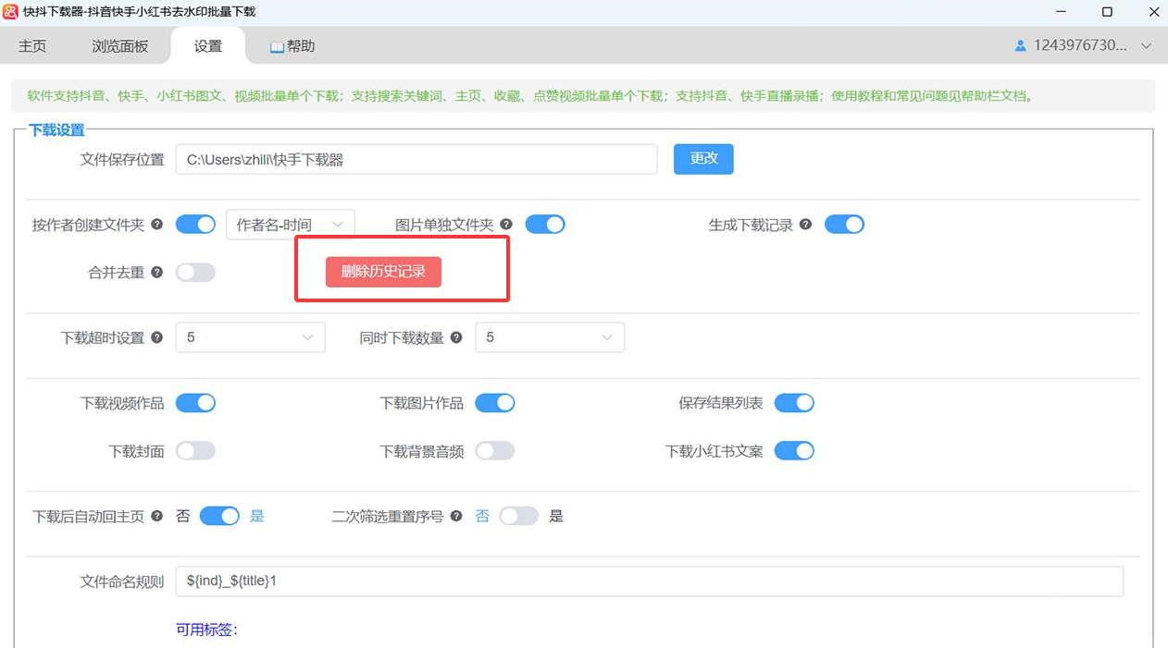The height and width of the screenshot is (648, 1168).
Task: Open 作者名-时间 folder naming dropdown
Action: (291, 225)
